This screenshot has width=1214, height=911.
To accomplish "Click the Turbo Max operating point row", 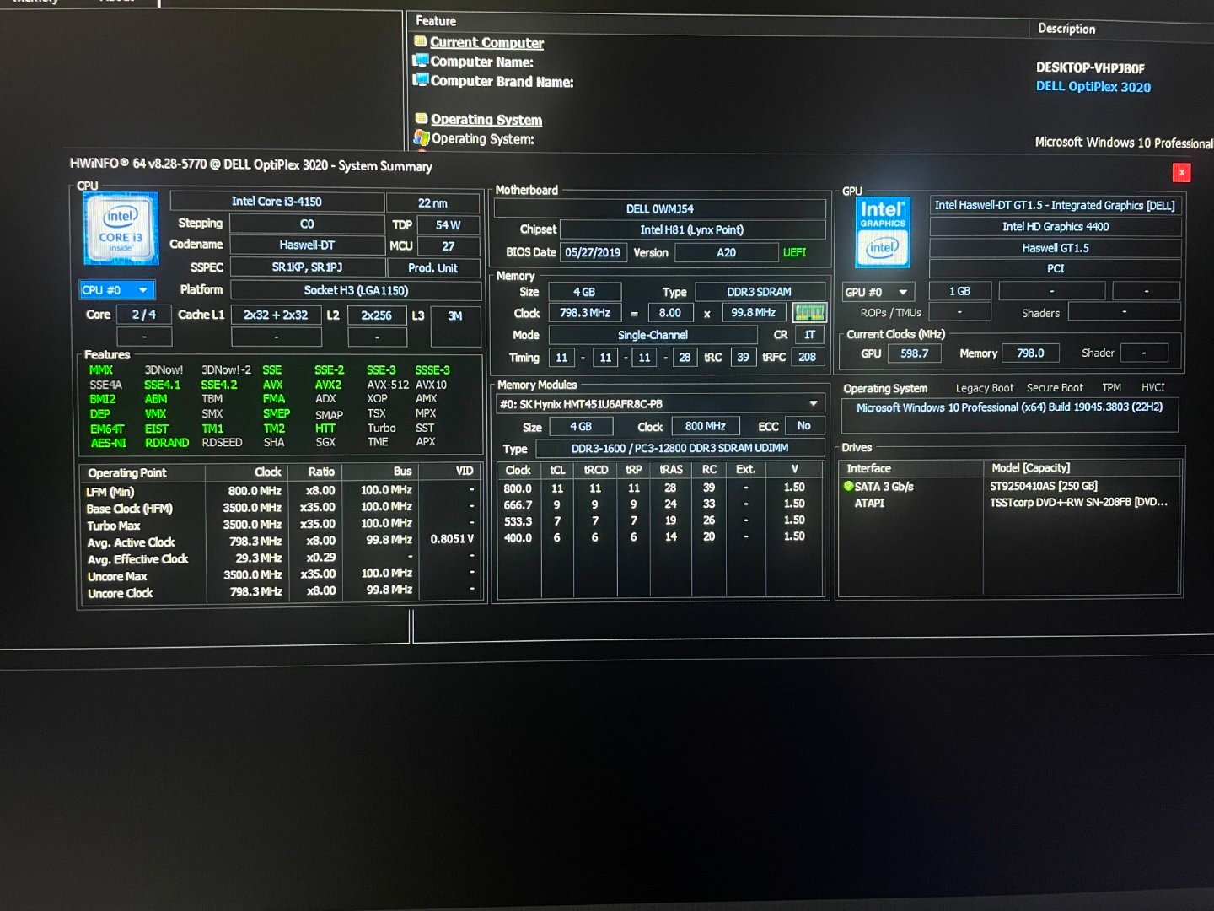I will [x=282, y=525].
